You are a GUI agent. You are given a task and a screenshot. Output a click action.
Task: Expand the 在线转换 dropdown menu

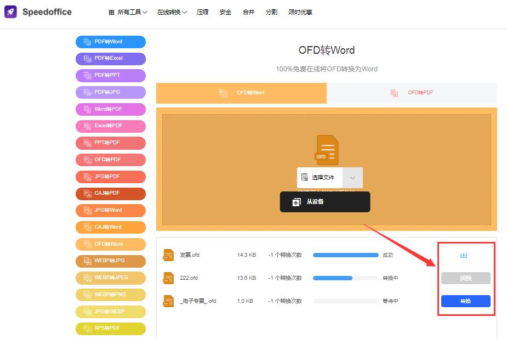tap(172, 12)
